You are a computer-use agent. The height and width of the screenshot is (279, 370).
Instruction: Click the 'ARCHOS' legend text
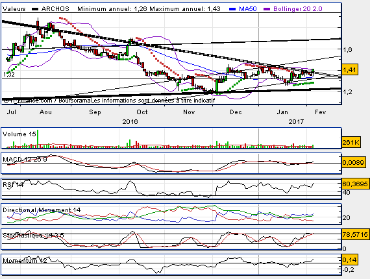tap(55, 9)
